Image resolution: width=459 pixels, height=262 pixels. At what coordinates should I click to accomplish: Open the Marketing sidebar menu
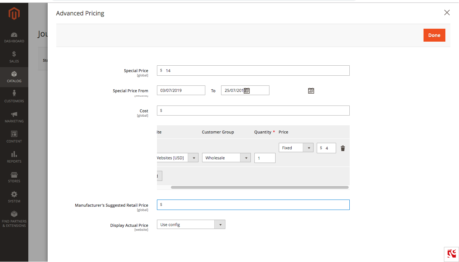(x=14, y=117)
